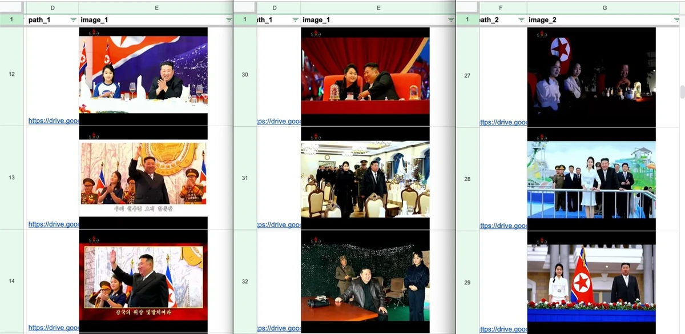This screenshot has width=685, height=334.
Task: Open the image_1 filter in the leftmost sheet
Action: 229,20
